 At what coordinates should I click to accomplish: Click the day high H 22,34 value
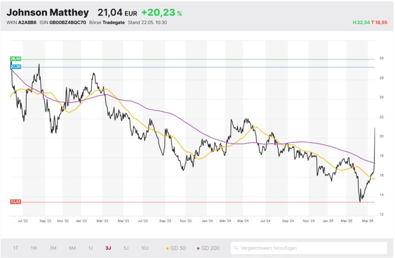(x=361, y=22)
